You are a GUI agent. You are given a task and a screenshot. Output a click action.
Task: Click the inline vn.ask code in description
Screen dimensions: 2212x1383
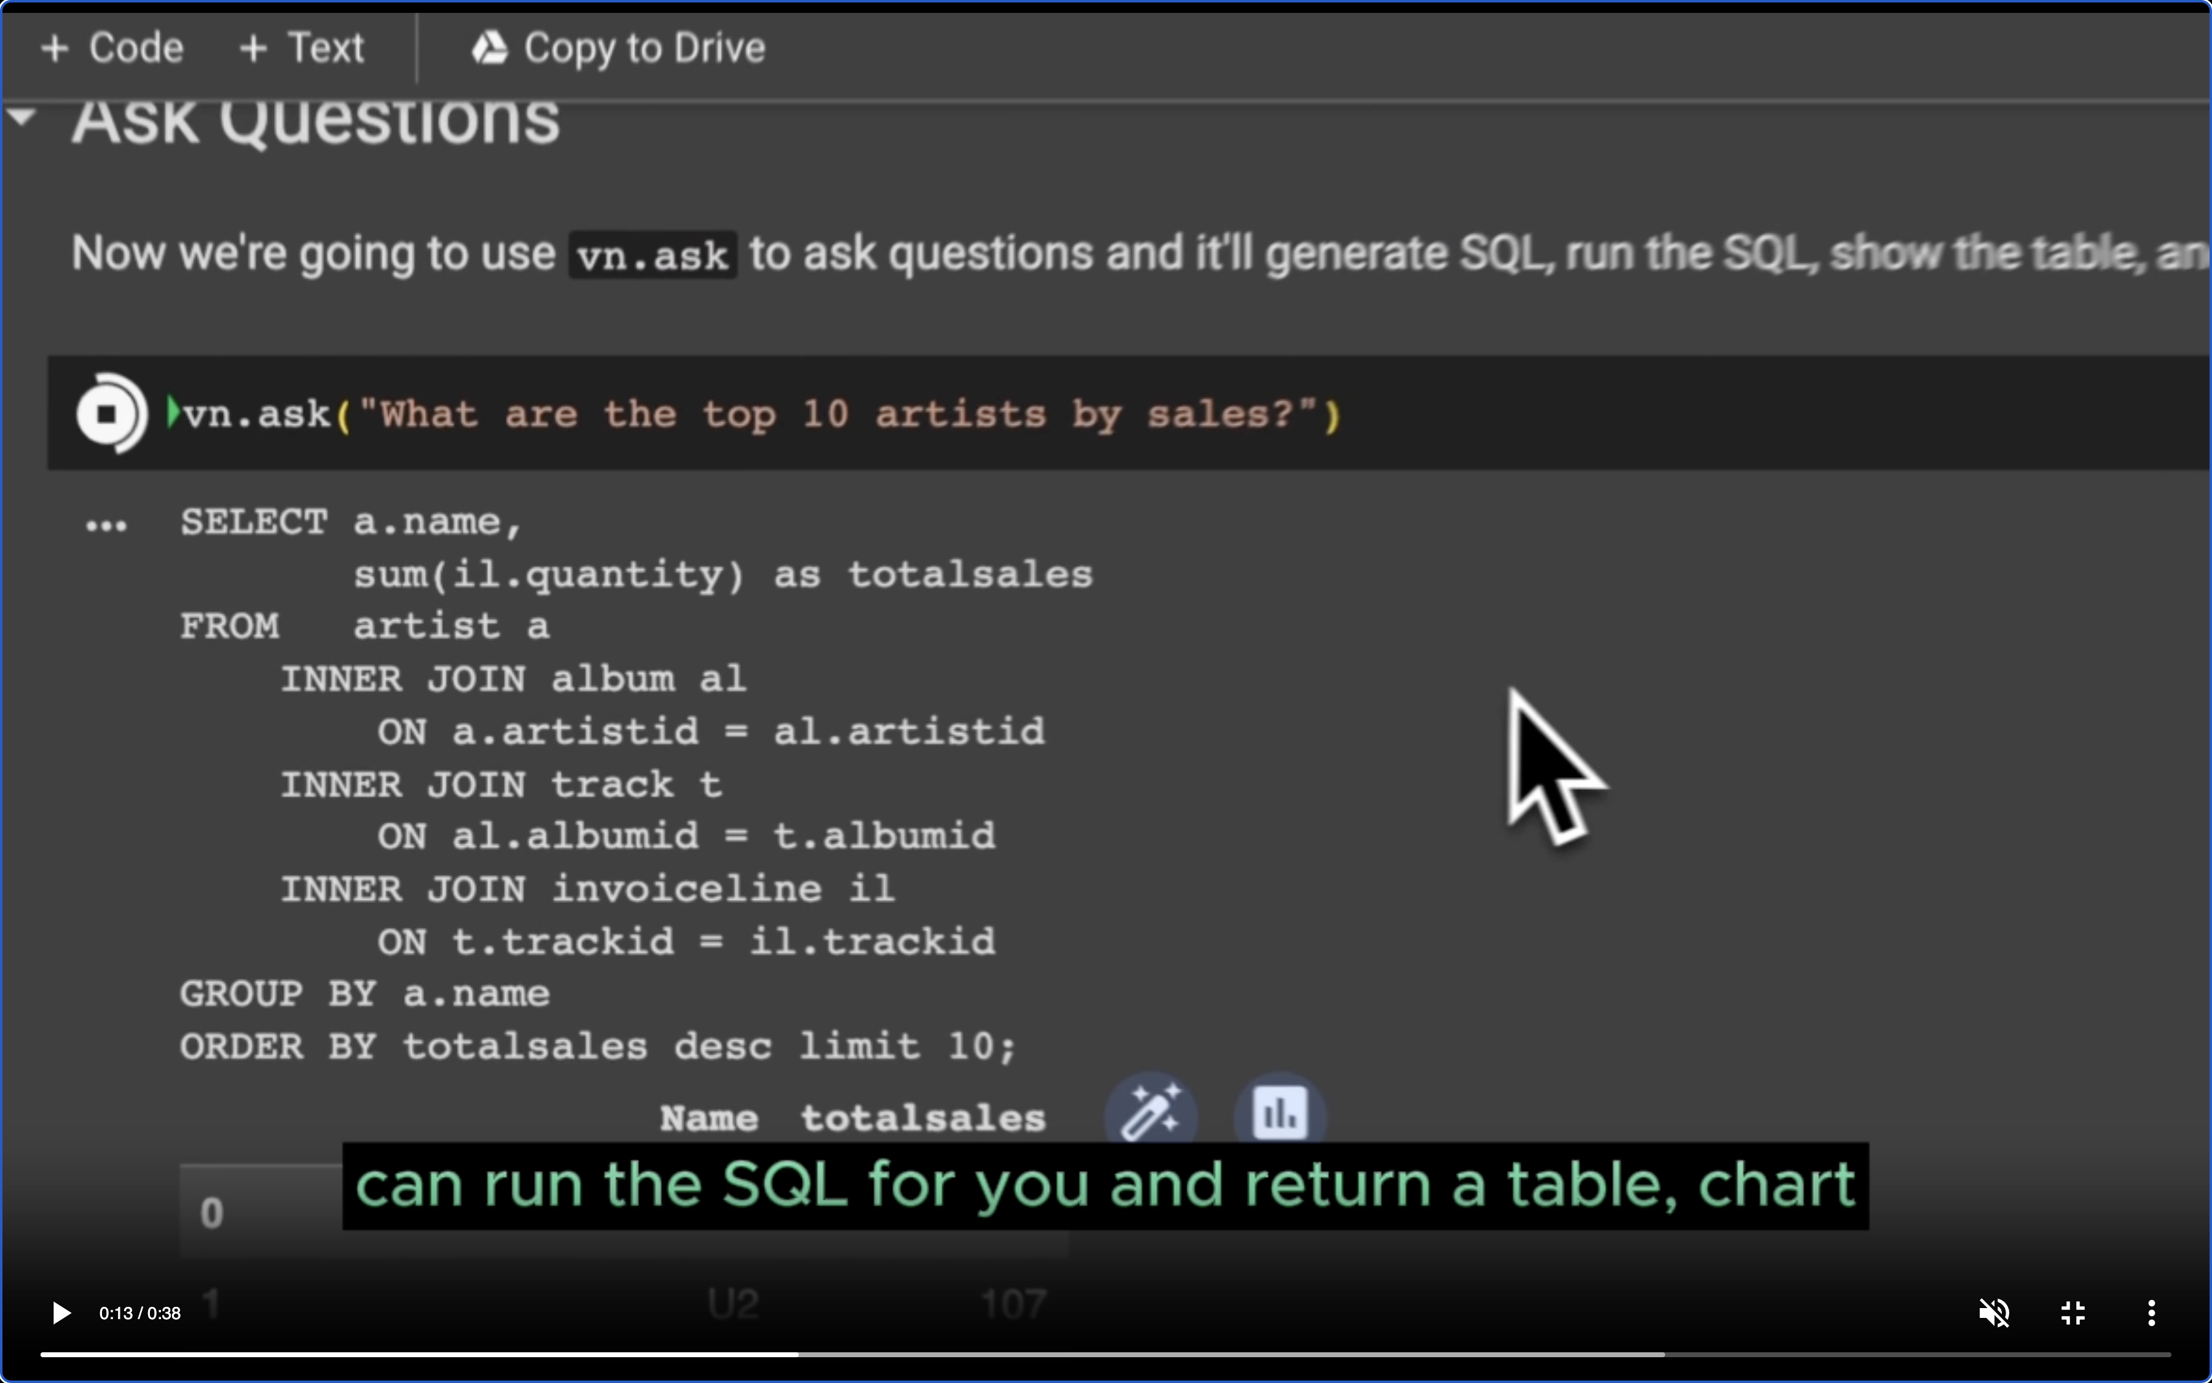pyautogui.click(x=653, y=255)
